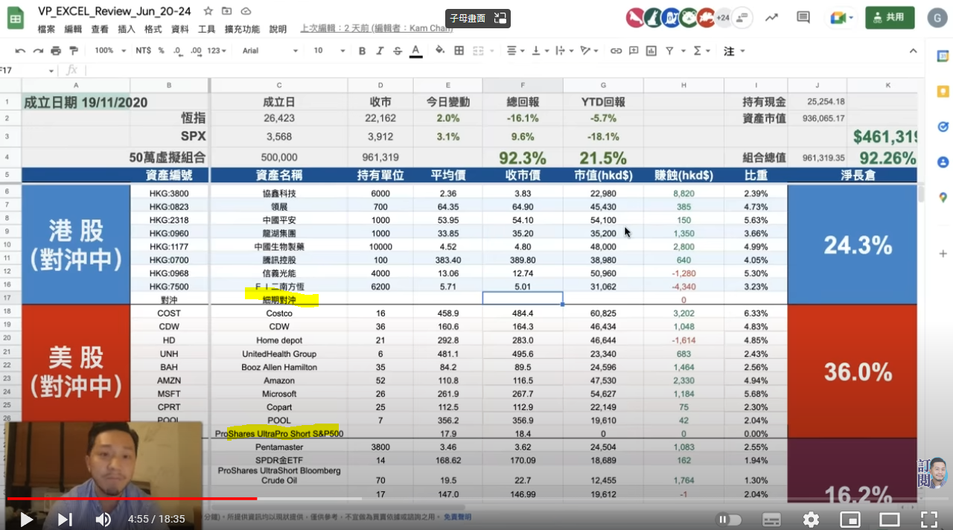Open Google Calendar in the side panel
Viewport: 953px width, 530px height.
(x=943, y=57)
